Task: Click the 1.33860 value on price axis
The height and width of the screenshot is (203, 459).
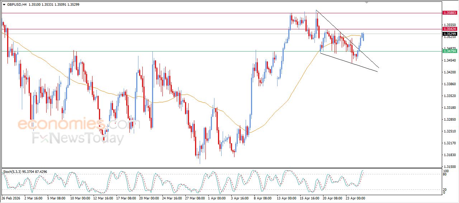Action: 449,84
